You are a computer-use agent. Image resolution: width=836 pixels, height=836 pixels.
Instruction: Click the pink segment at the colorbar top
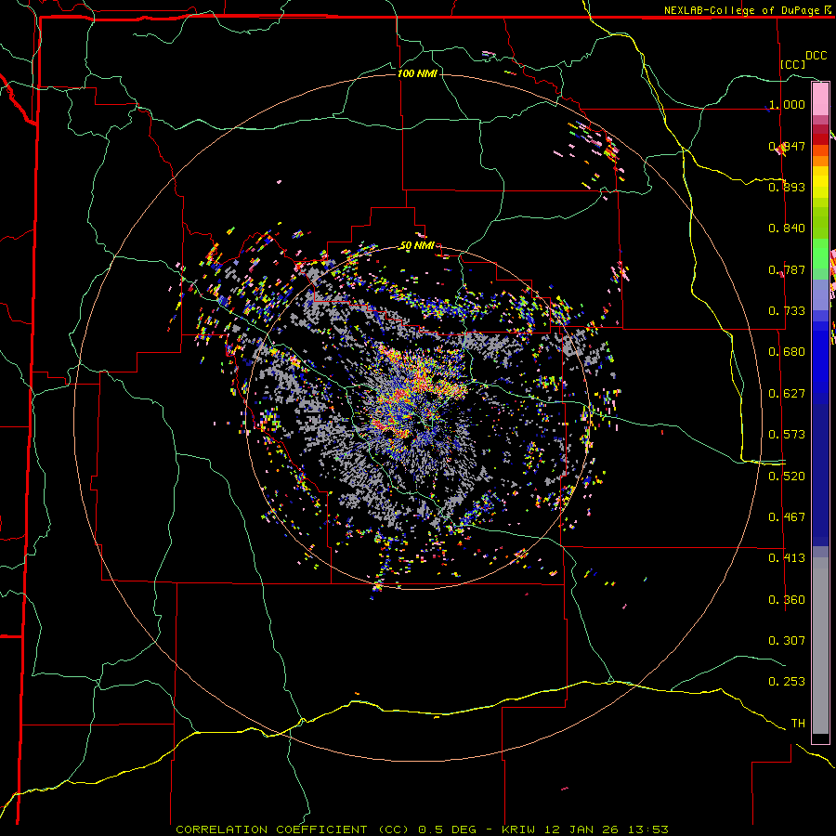(820, 99)
